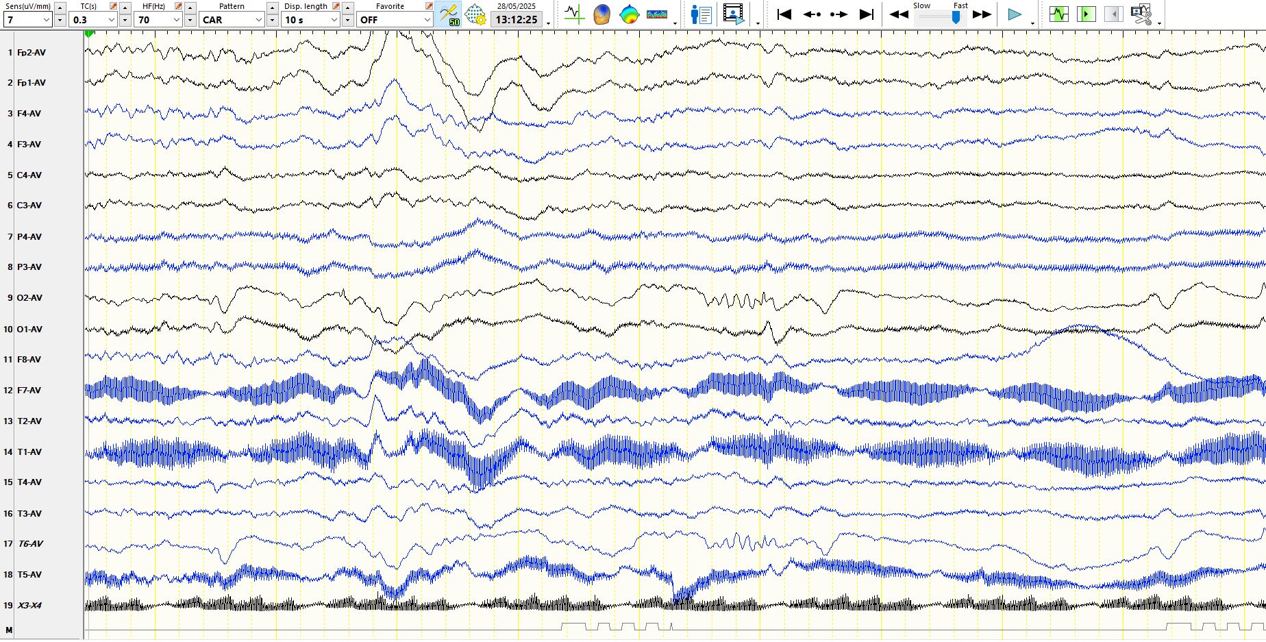
Task: Click the grey panel with left arrow icon
Action: [x=1113, y=14]
